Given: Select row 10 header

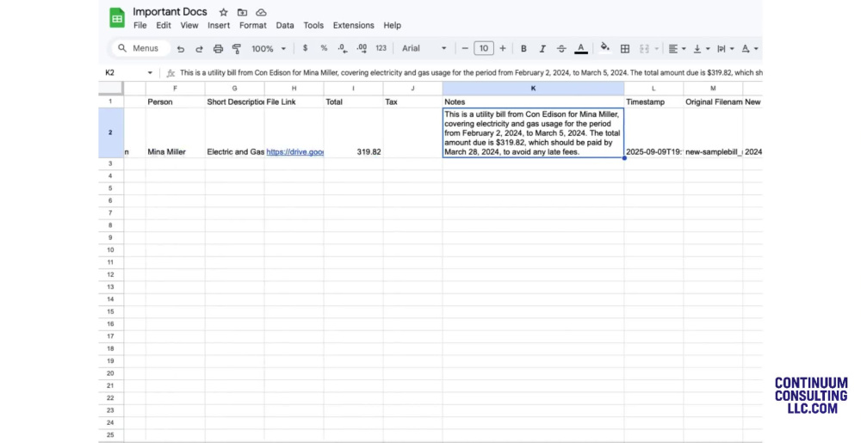Looking at the screenshot, I should (110, 250).
